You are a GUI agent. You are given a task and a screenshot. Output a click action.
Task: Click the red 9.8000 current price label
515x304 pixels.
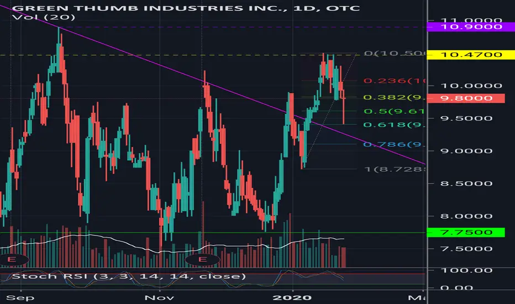[x=466, y=98]
